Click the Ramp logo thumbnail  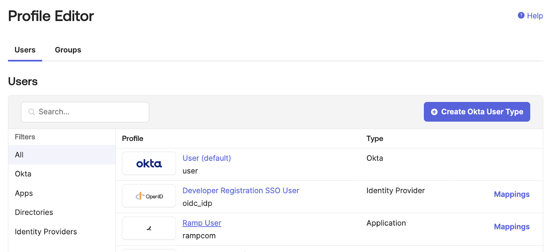click(x=149, y=228)
